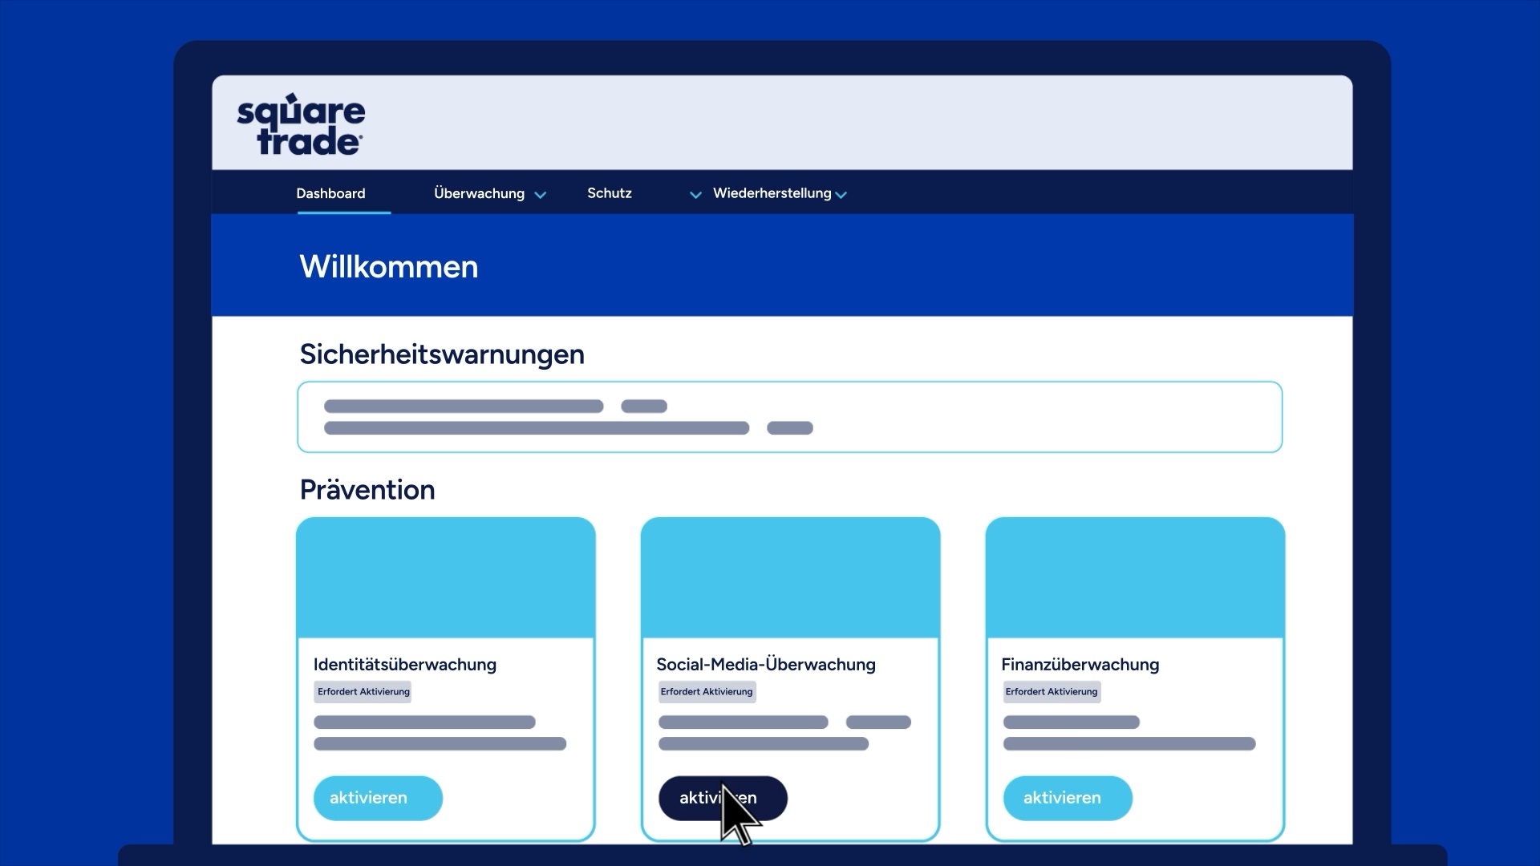Activate Social-Media-Überwachung with its aktivieren button
1540x866 pixels.
click(723, 798)
